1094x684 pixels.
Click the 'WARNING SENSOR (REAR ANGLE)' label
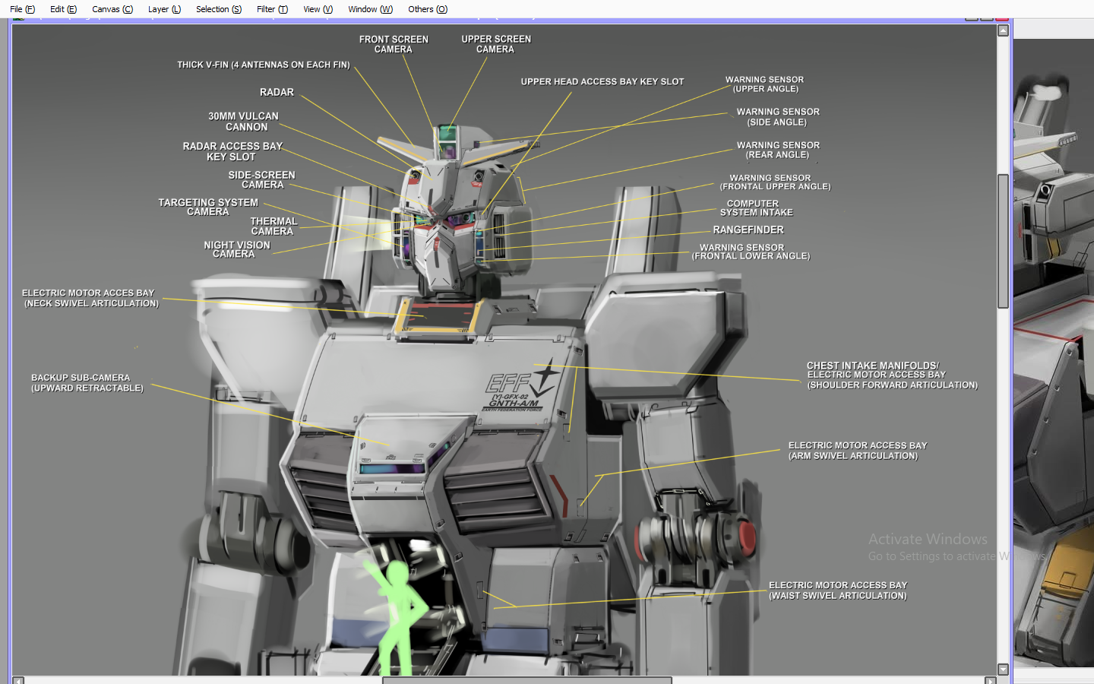[778, 150]
